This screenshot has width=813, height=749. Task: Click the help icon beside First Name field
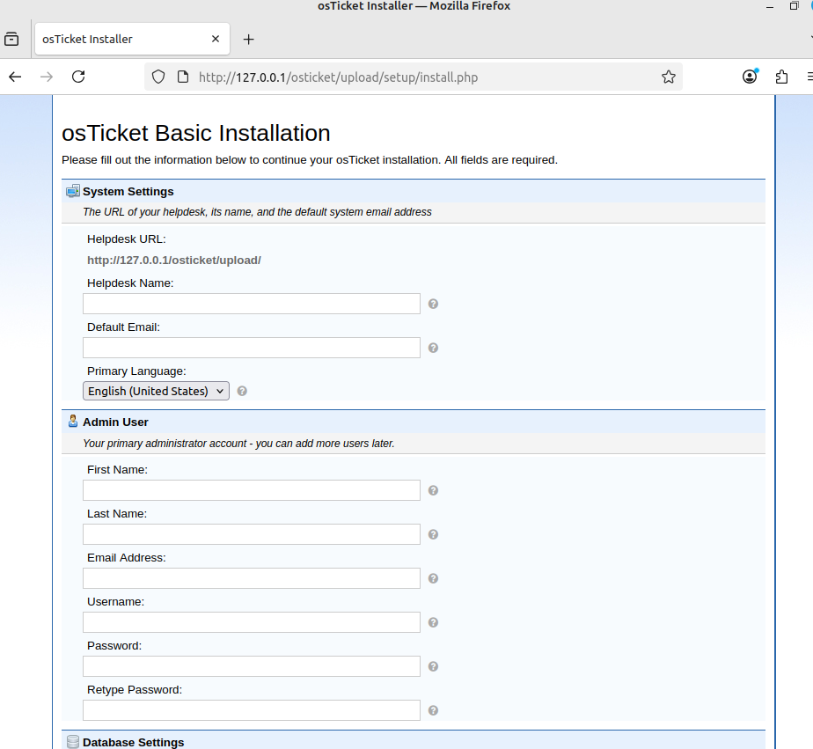[x=434, y=491]
